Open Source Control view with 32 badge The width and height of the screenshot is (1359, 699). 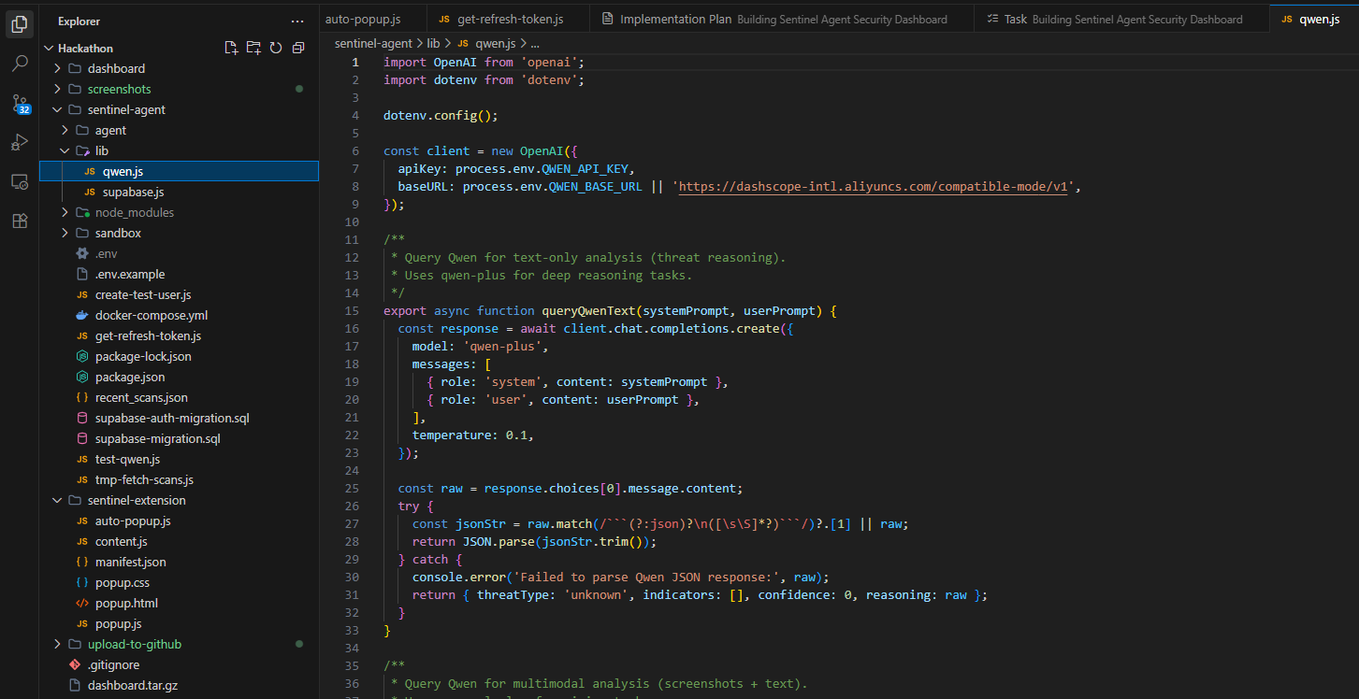coord(20,104)
